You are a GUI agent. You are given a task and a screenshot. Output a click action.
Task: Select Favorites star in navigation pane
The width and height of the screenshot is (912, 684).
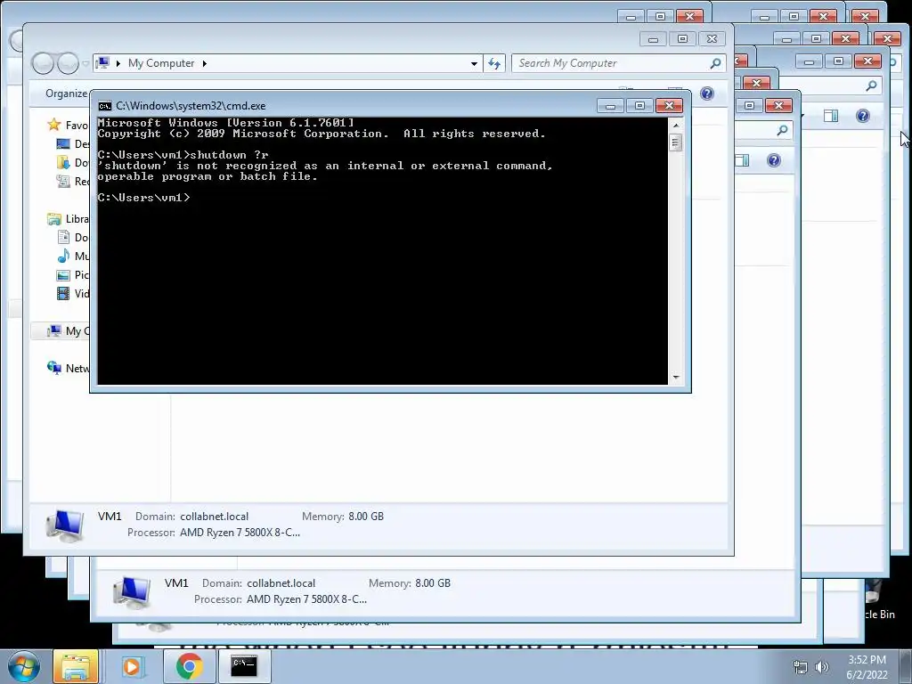click(54, 125)
